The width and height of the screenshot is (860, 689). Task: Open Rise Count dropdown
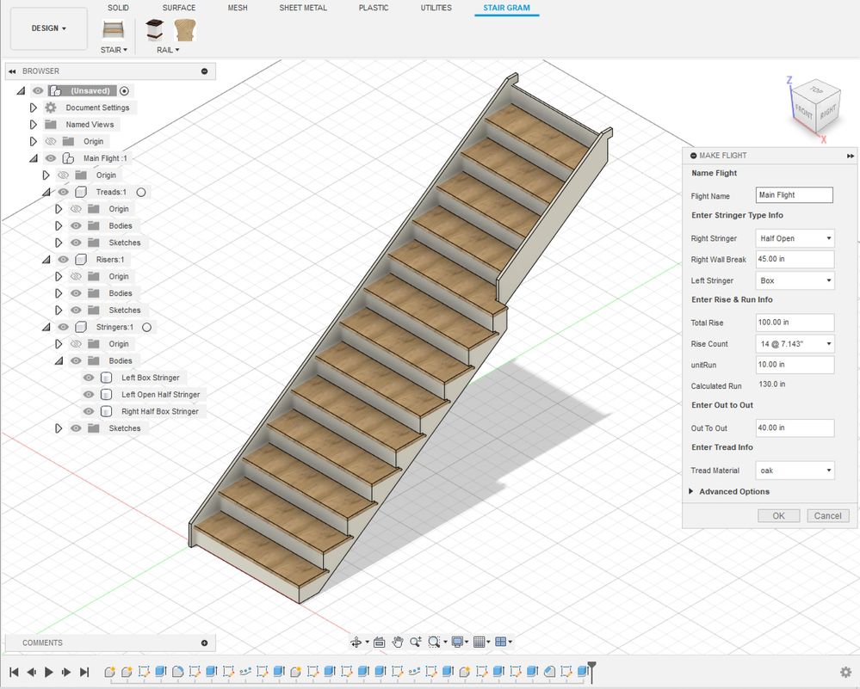coord(795,344)
